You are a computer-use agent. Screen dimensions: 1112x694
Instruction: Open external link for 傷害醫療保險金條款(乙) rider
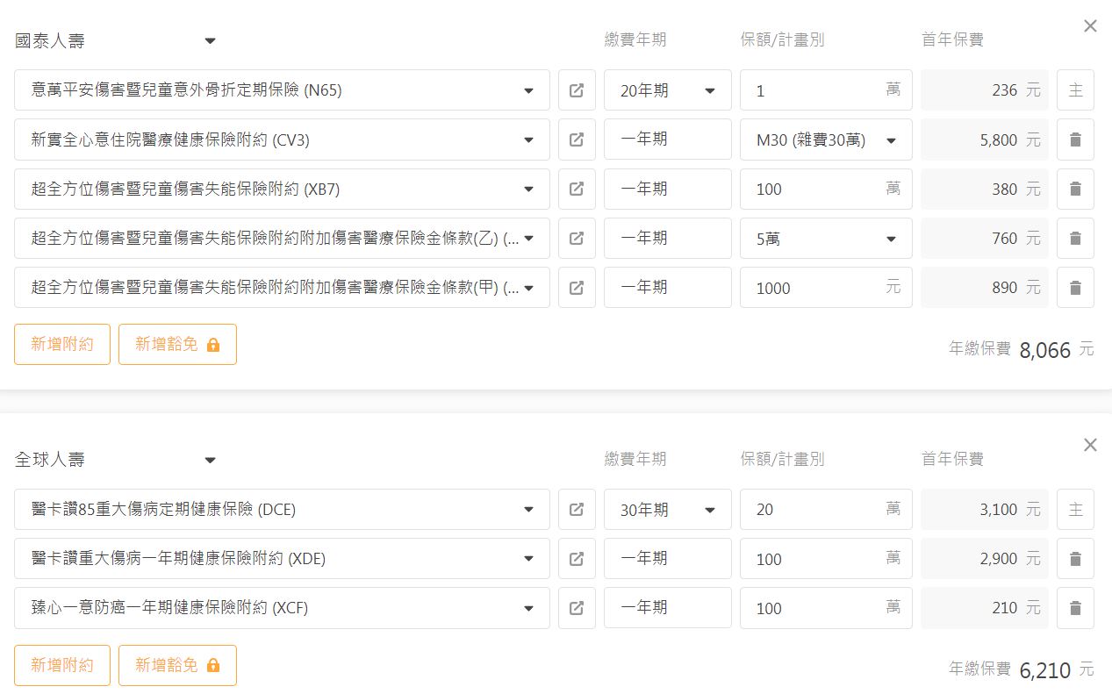click(x=577, y=238)
